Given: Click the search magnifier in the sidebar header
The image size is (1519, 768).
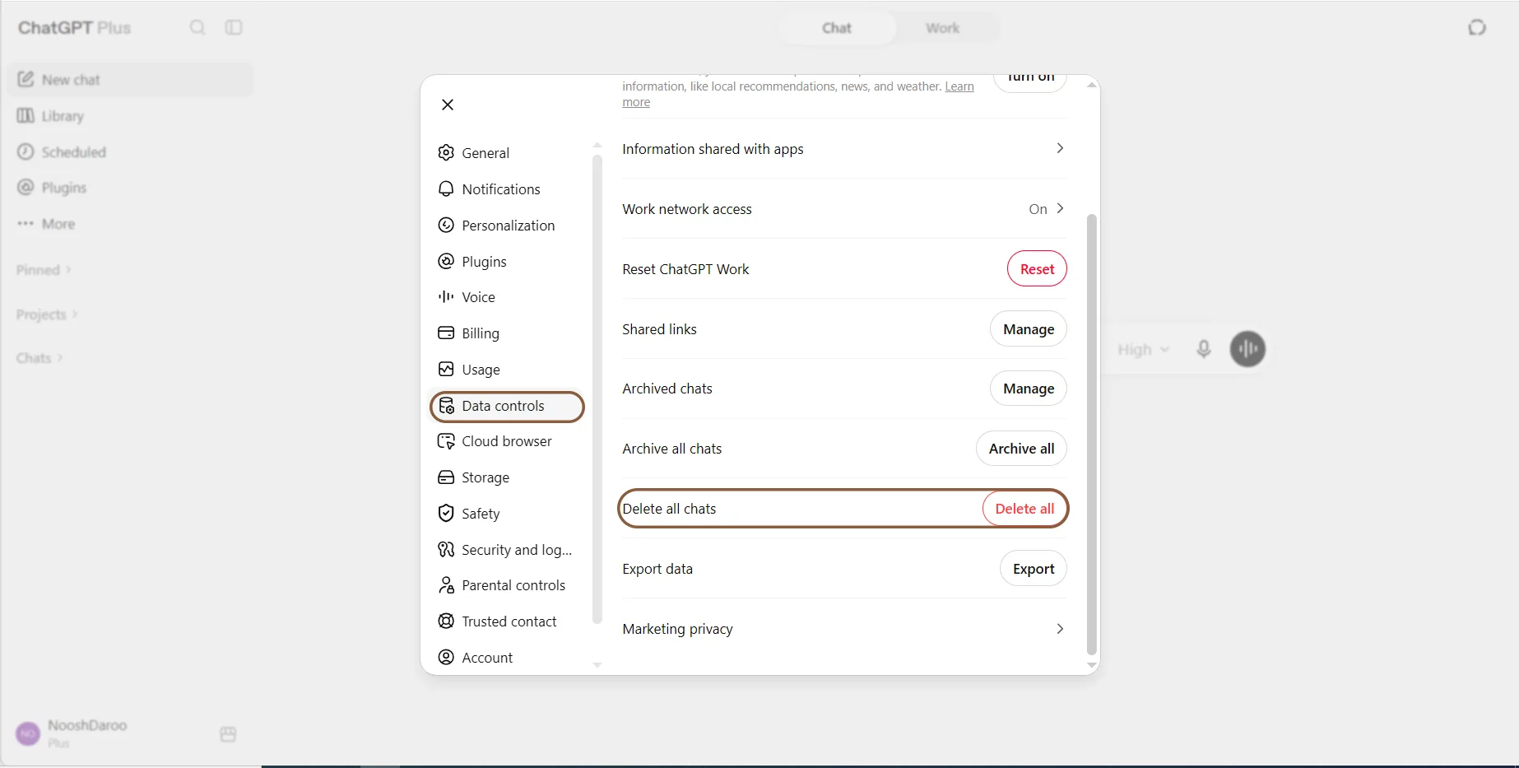Looking at the screenshot, I should click(x=197, y=27).
